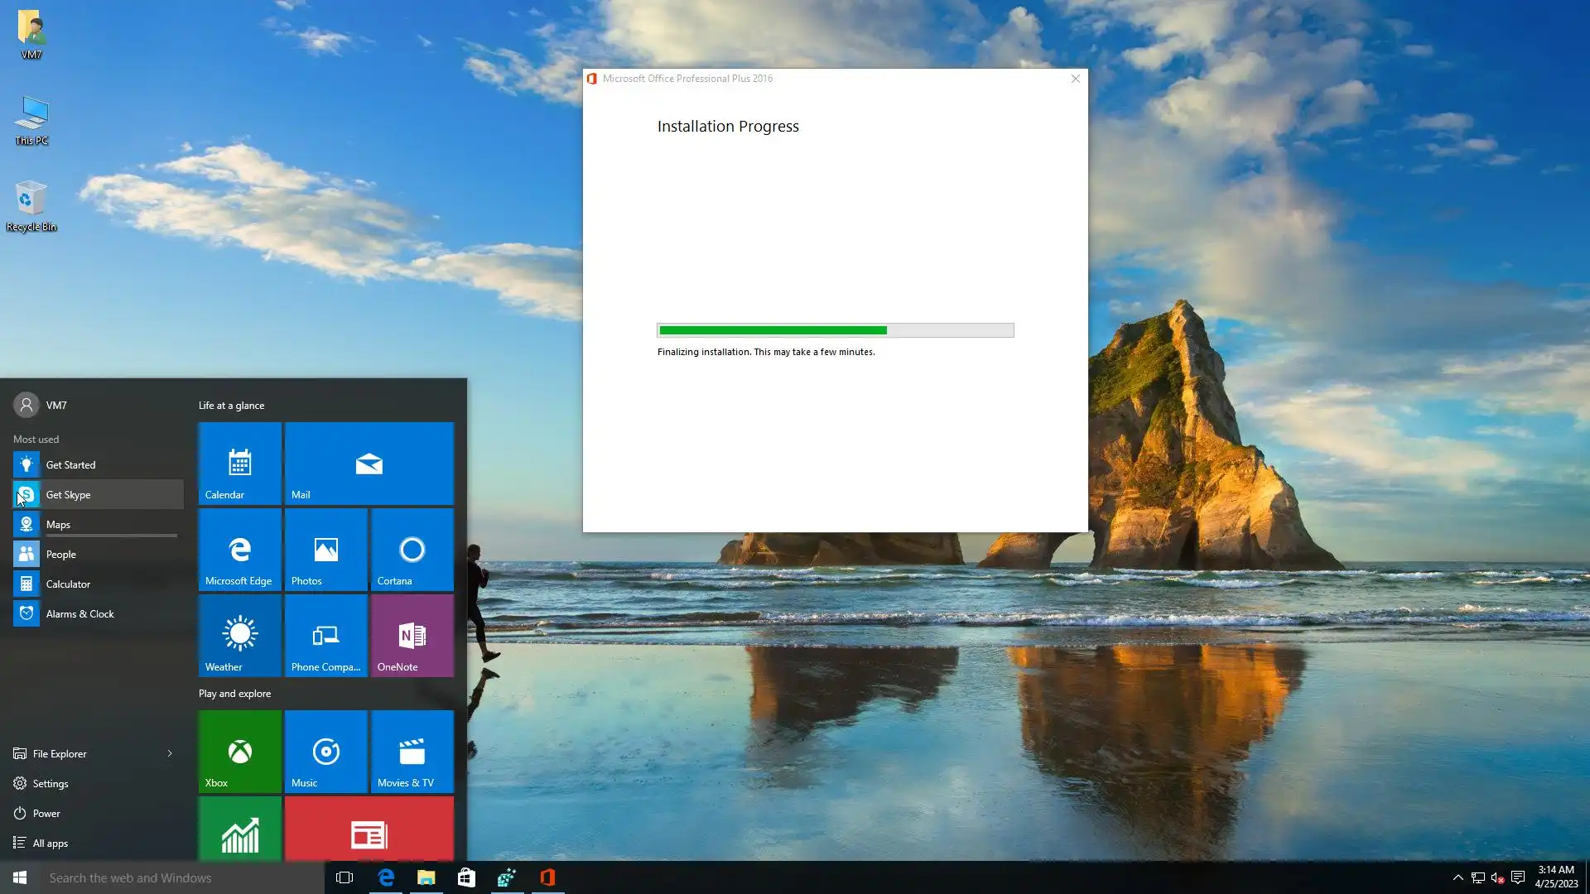
Task: Select Get Skype from Most used
Action: (69, 494)
